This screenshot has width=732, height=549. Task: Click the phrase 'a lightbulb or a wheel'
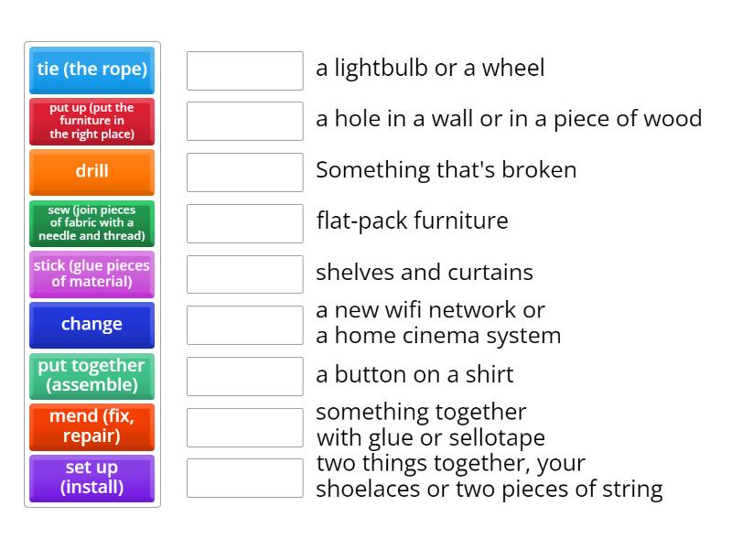coord(429,68)
